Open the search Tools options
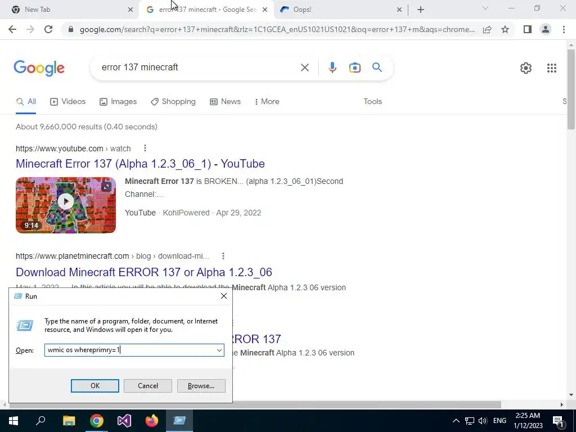 tap(372, 102)
